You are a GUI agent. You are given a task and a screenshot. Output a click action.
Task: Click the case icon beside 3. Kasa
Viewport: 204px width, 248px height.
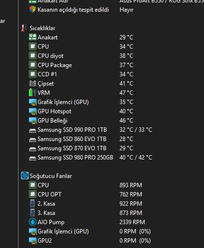[x=33, y=213]
